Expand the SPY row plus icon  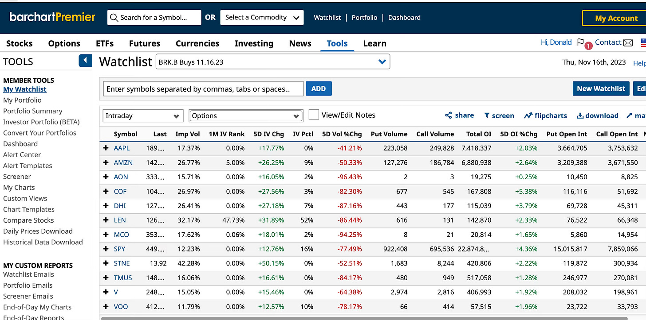tap(106, 249)
